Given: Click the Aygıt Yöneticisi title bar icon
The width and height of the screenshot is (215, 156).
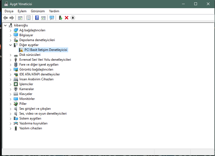Looking at the screenshot, I should point(6,4).
